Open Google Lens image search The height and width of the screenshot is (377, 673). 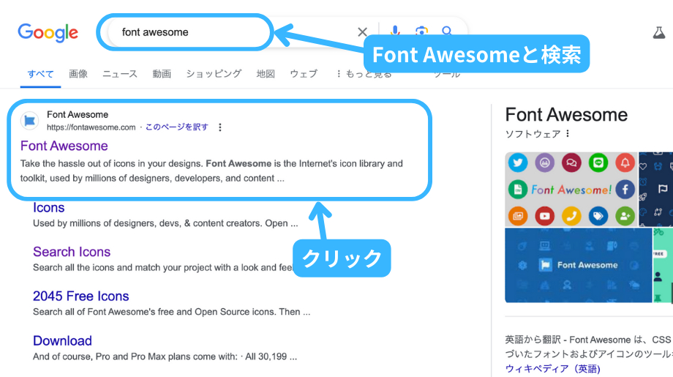click(x=421, y=31)
